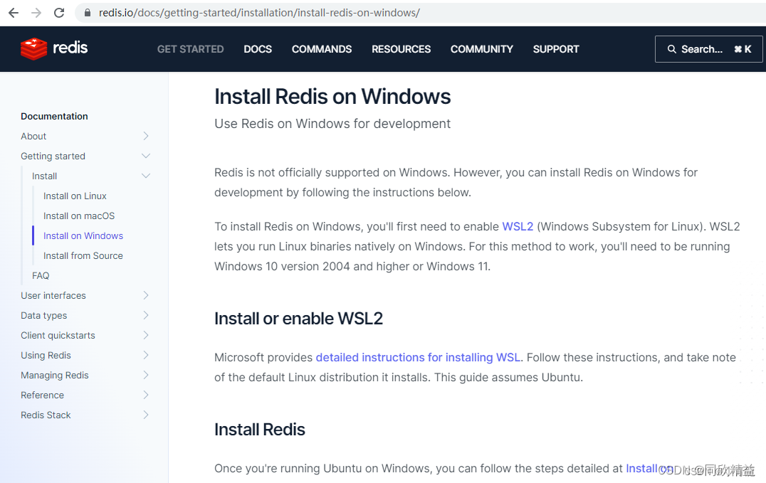Image resolution: width=766 pixels, height=483 pixels.
Task: Open Data types sidebar item
Action: (x=44, y=316)
